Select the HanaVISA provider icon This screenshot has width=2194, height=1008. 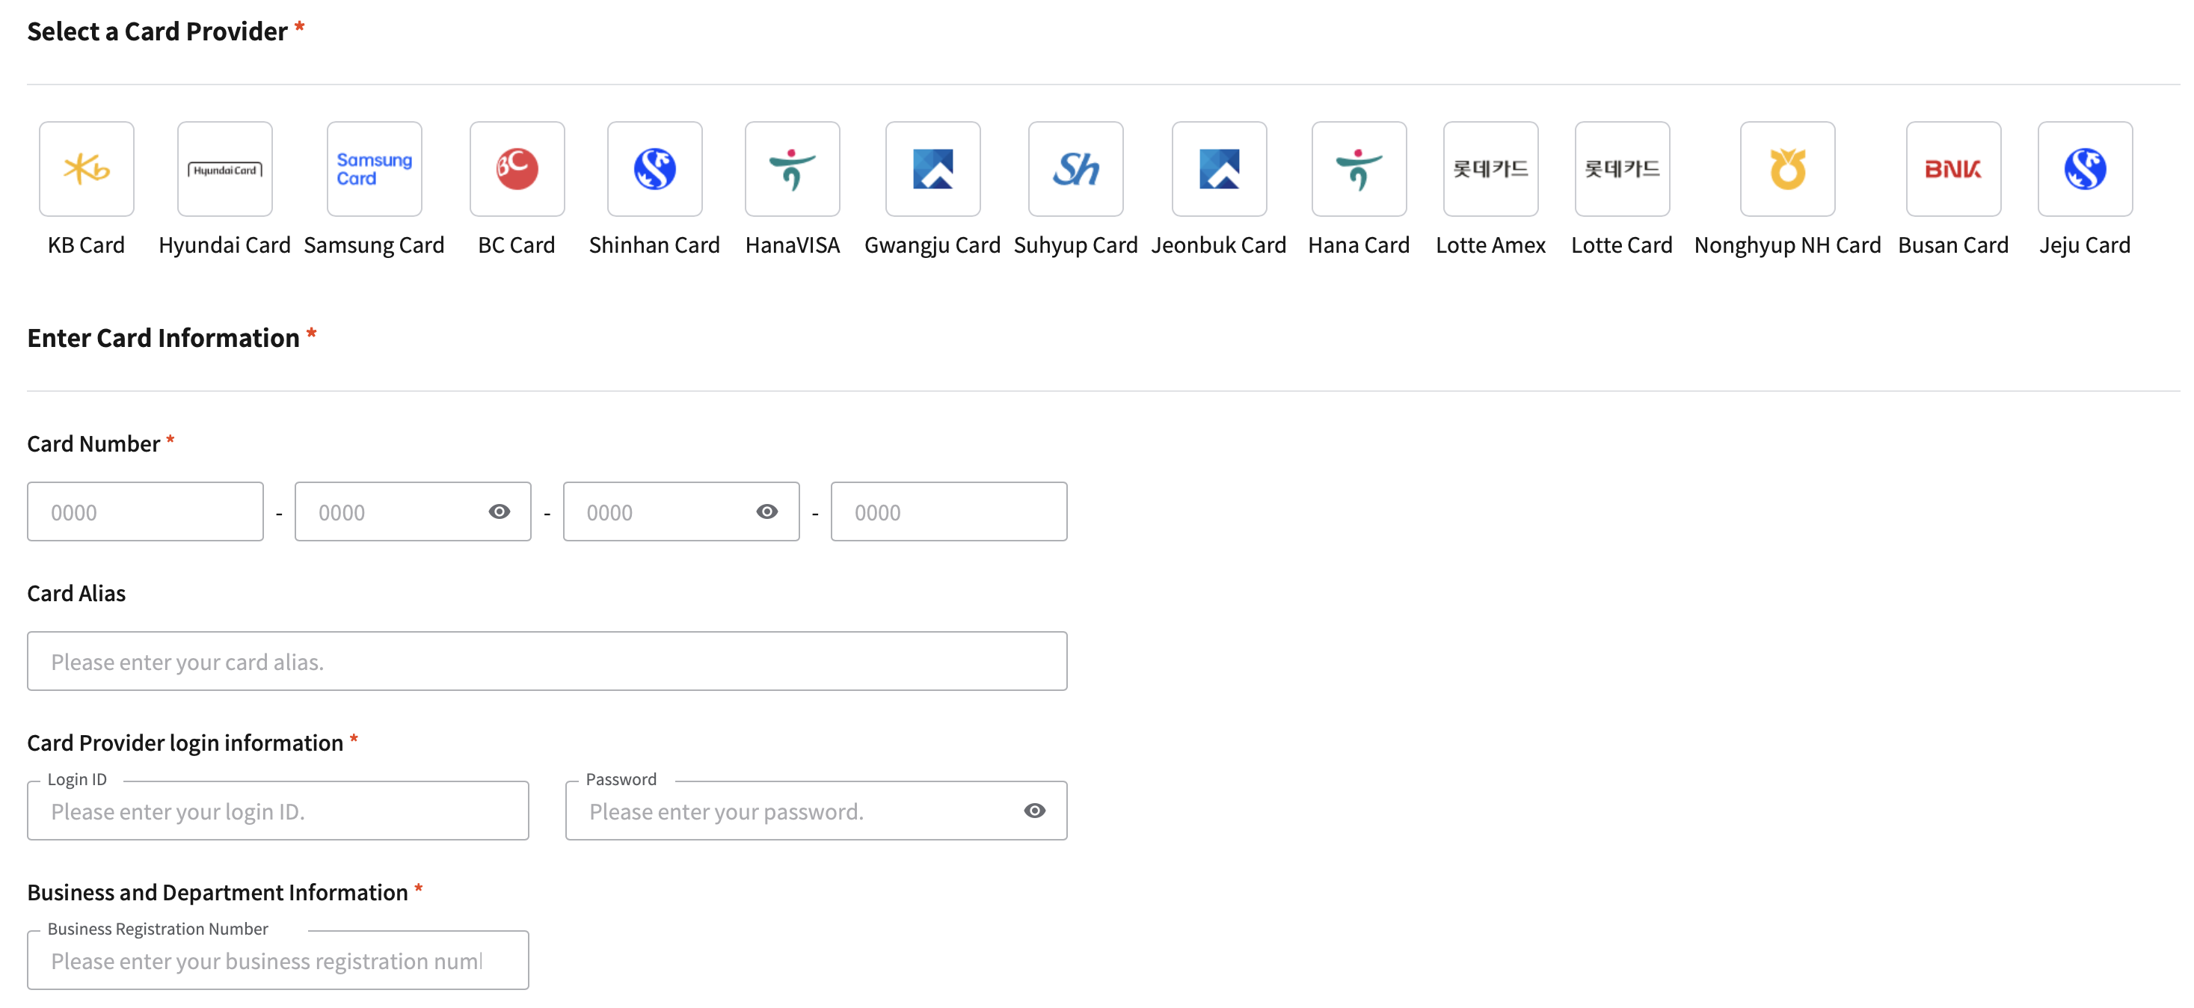pyautogui.click(x=793, y=168)
